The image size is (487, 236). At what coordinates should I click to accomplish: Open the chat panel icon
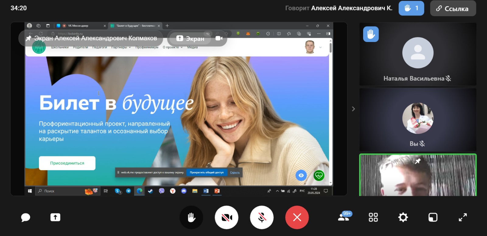coord(26,217)
